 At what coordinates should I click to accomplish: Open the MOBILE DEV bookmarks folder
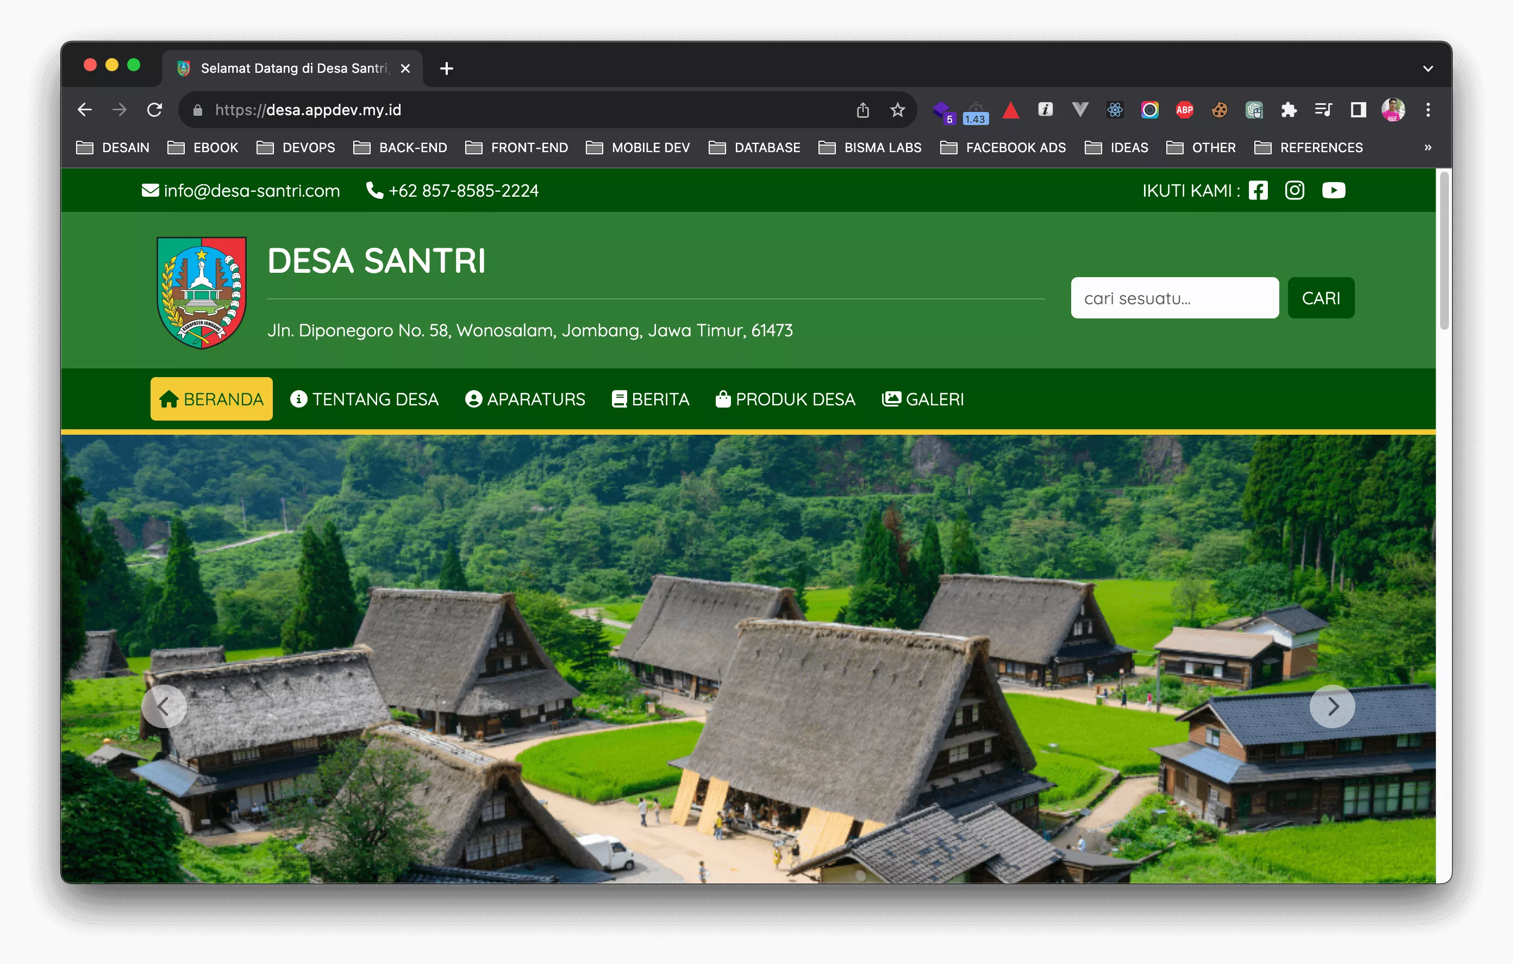637,148
